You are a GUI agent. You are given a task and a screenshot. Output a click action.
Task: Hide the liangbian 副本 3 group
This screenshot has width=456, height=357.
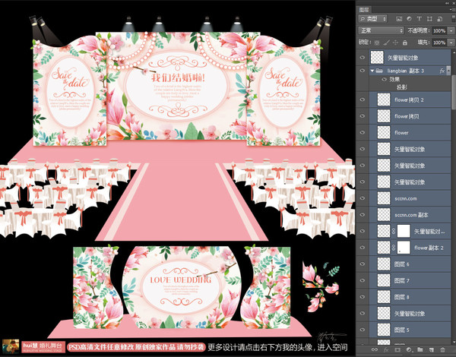363,71
